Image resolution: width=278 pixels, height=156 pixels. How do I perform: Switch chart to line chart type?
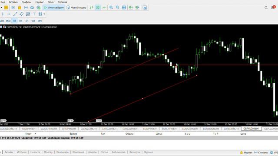[x=104, y=8]
